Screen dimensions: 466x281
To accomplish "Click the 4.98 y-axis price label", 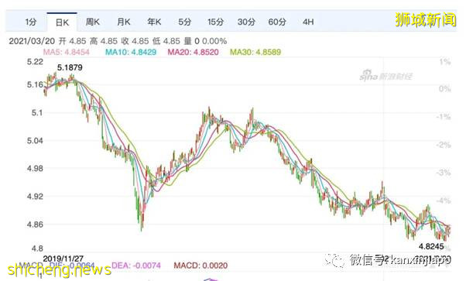I will (x=35, y=168).
